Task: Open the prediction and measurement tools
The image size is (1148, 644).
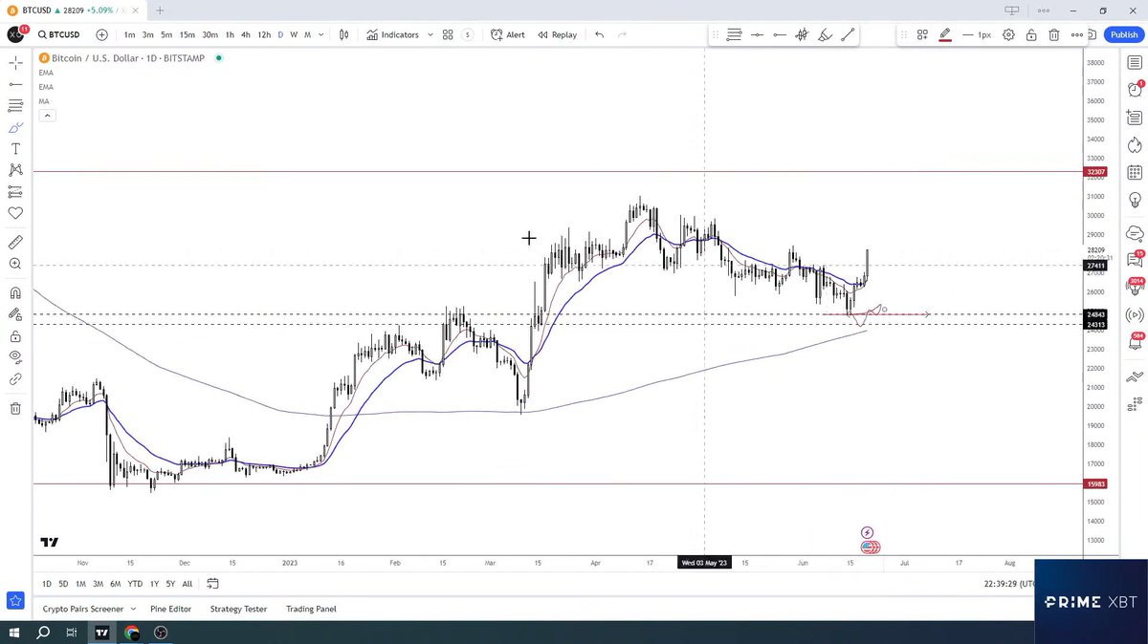Action: [15, 192]
